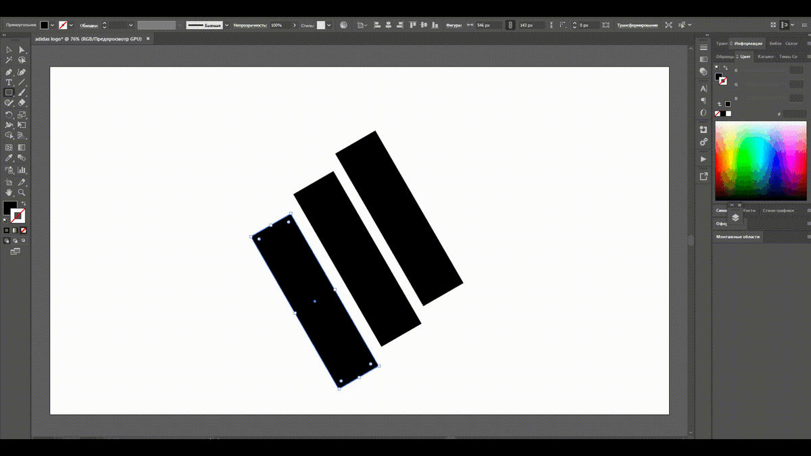Select the Gradient tool
Image resolution: width=811 pixels, height=456 pixels.
pyautogui.click(x=22, y=147)
